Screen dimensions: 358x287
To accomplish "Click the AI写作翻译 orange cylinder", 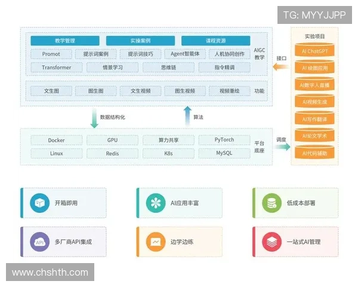I will [x=314, y=118].
